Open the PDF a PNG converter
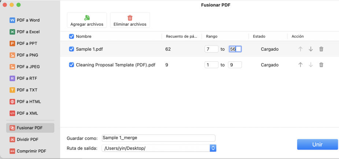 [x=24, y=55]
